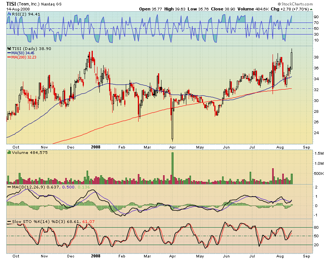This screenshot has height=259, width=330.
Task: Click the TISI (Daily) 38.90 legend text
Action: click(31, 48)
